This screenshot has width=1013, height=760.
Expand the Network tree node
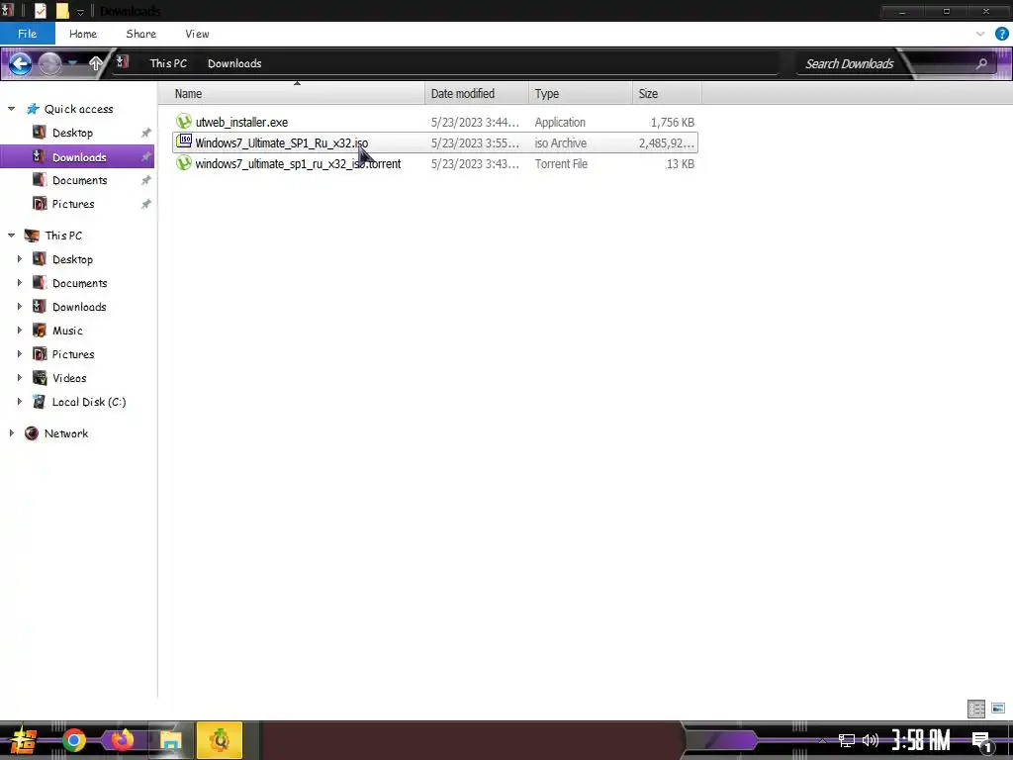(x=11, y=433)
